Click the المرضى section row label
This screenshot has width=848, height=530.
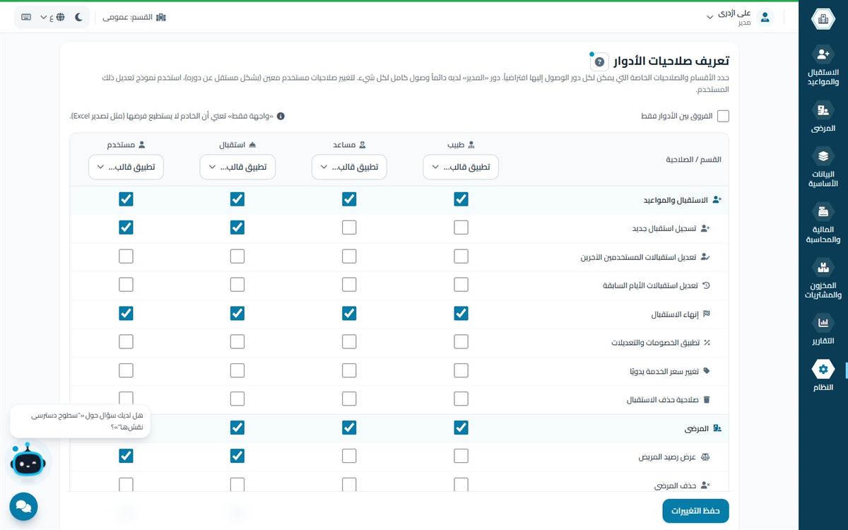pyautogui.click(x=697, y=429)
